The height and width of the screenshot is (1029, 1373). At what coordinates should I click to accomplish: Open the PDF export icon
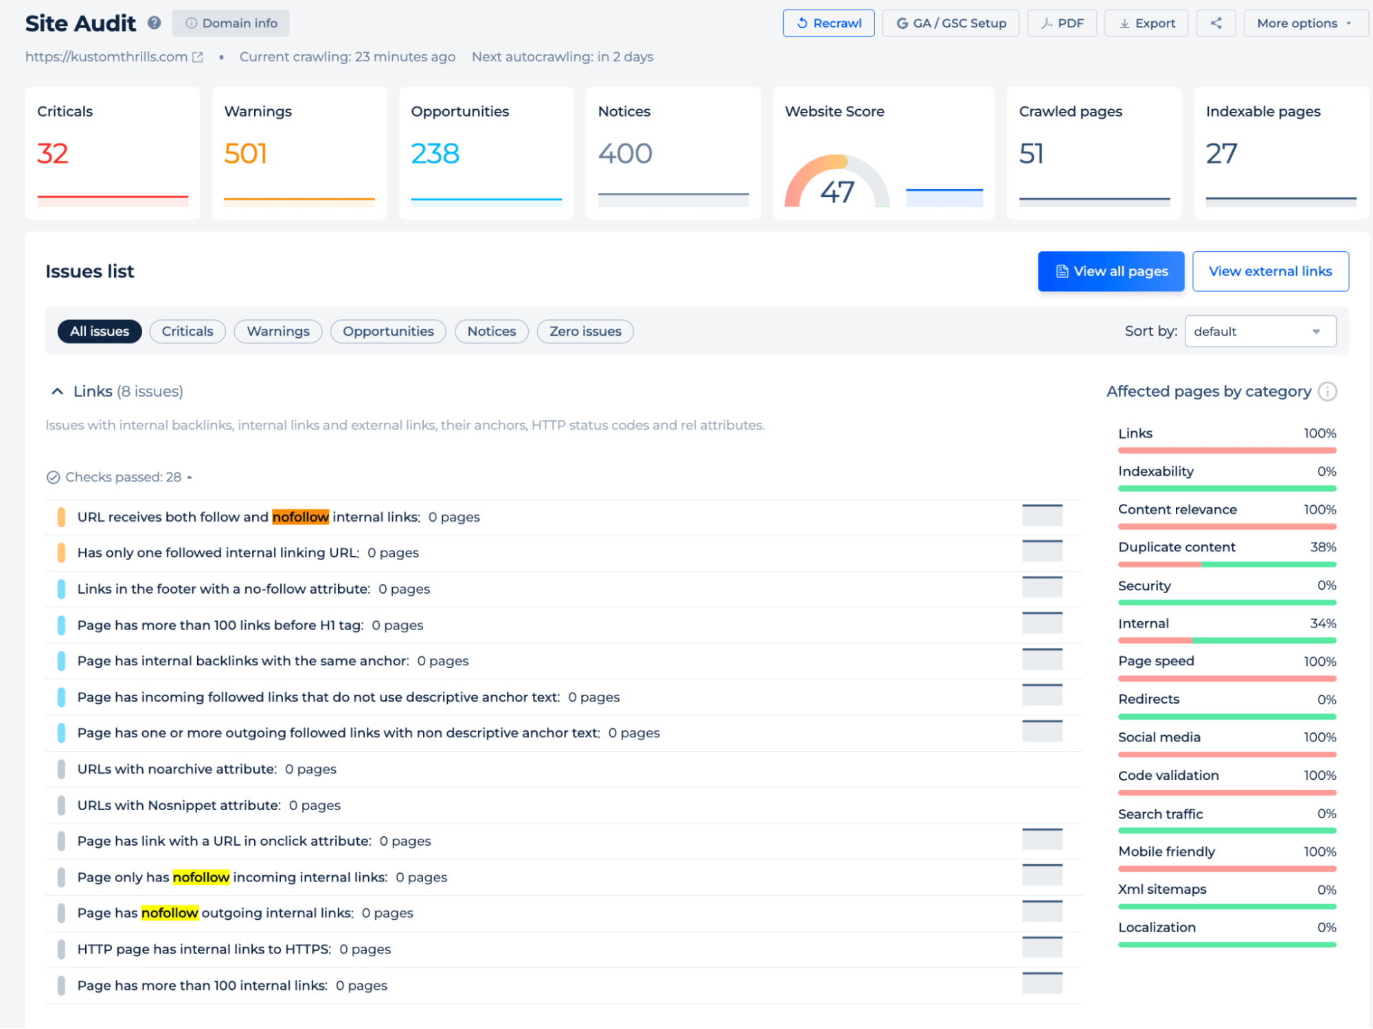coord(1046,23)
